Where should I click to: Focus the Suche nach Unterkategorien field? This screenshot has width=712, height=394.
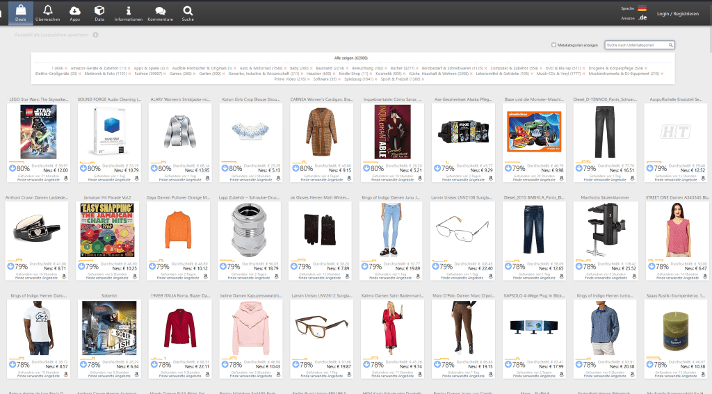pos(640,45)
